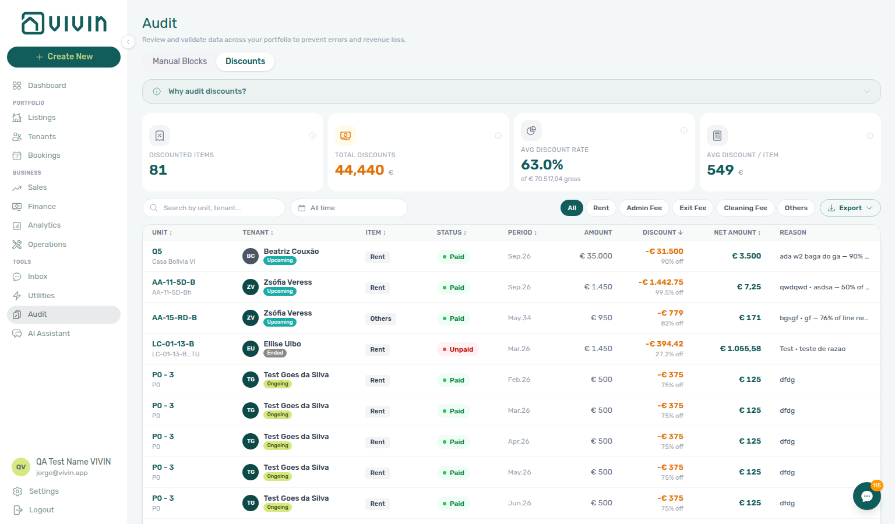This screenshot has height=524, width=895.
Task: Click the 'Test • teste de razao' reason
Action: tap(812, 349)
